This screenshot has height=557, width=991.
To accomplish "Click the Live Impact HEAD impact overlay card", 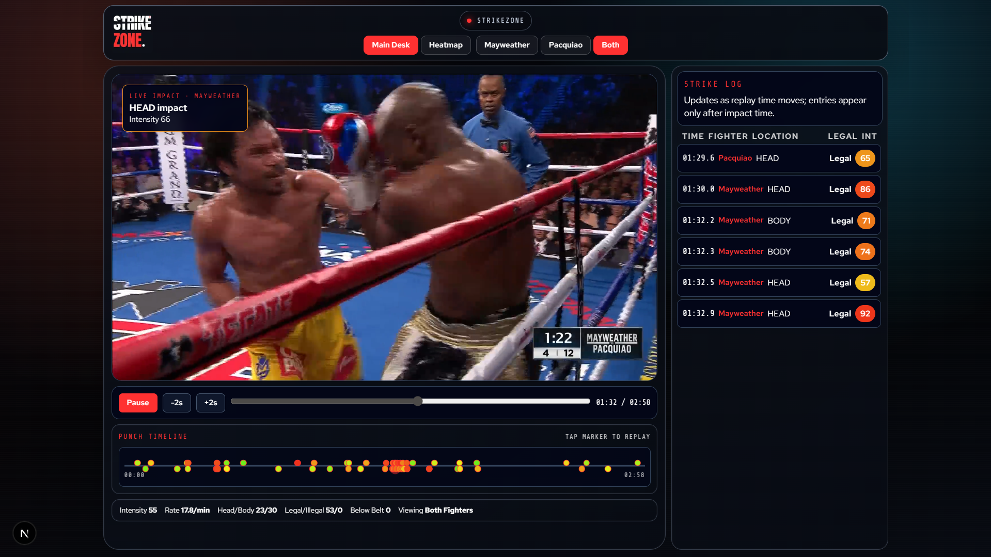I will coord(185,108).
